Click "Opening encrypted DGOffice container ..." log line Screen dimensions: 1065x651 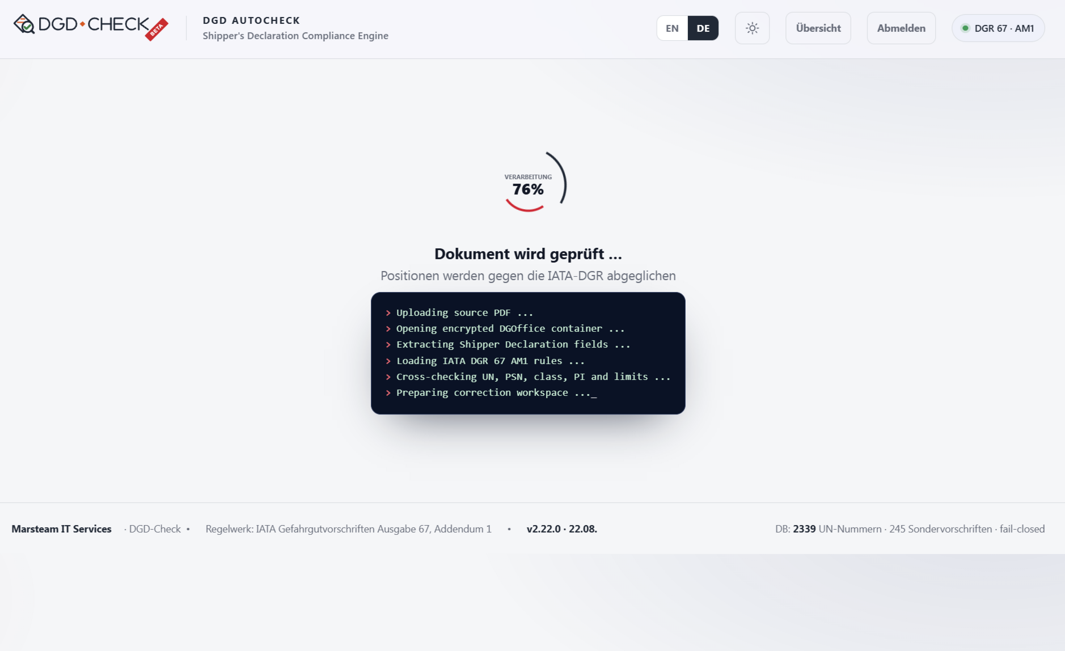[x=505, y=328]
